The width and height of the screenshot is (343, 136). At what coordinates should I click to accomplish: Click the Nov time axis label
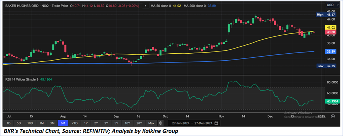click(222, 116)
